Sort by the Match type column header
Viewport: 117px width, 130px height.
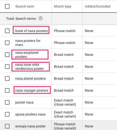(x=63, y=6)
